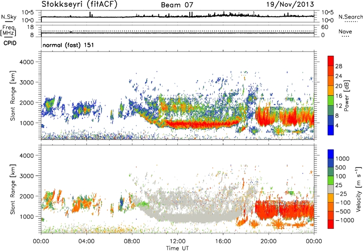This screenshot has height=251, width=363.
Task: Select the bright blue bottom Power colorbar segment
Action: click(x=331, y=130)
